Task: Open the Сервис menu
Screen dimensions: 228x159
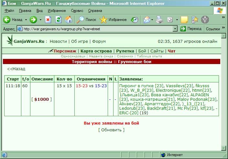Action: (x=77, y=11)
